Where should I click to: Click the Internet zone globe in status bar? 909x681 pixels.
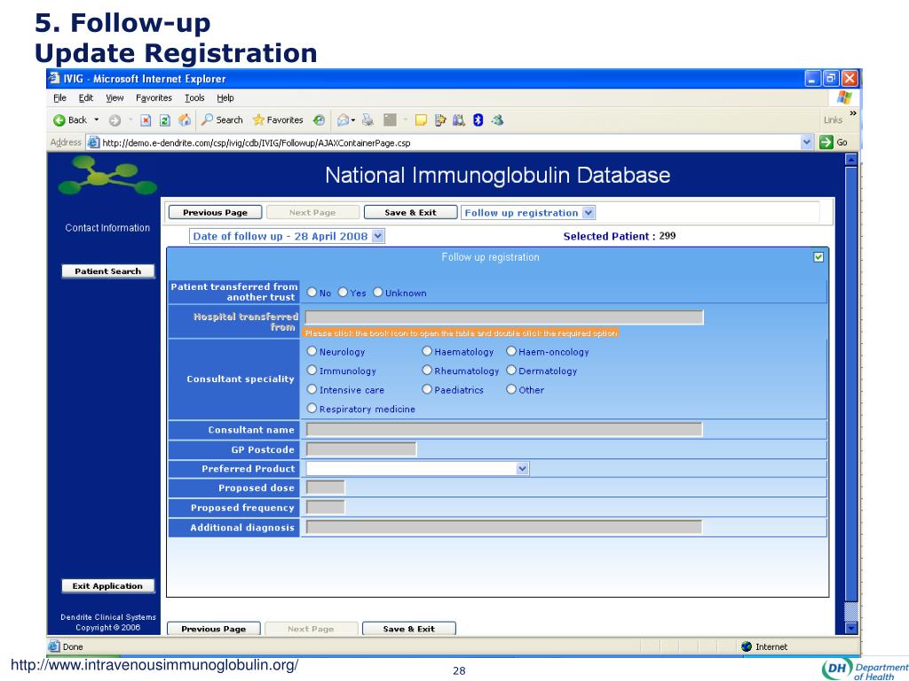click(747, 646)
